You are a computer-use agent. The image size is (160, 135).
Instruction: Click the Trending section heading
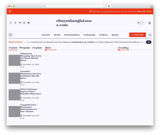tap(123, 48)
